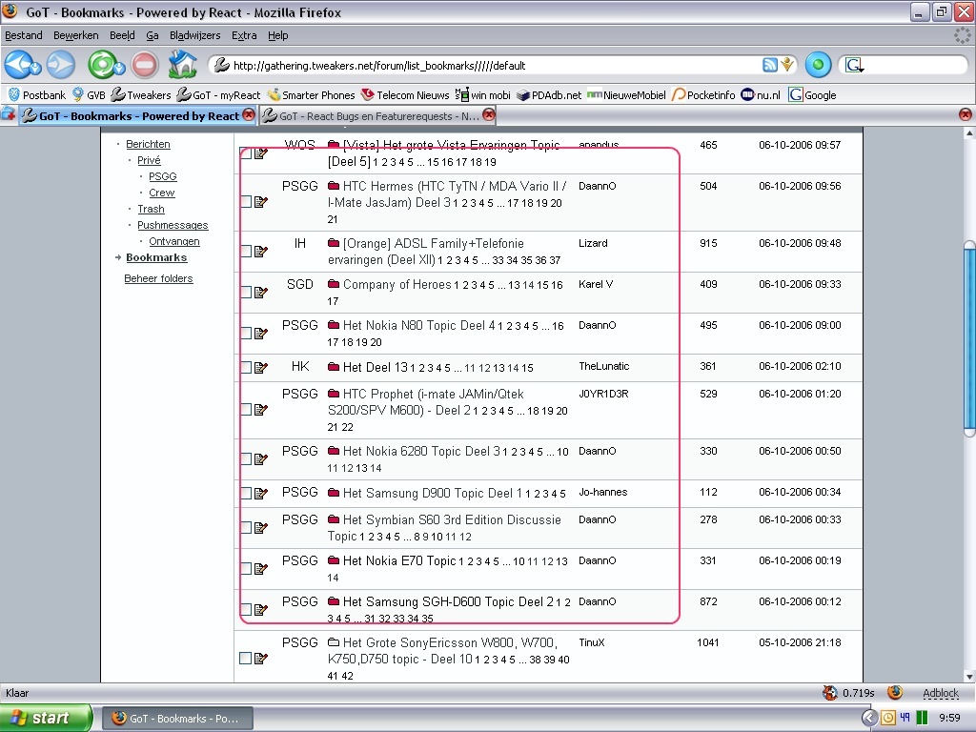Open the Beeld menu
Viewport: 976px width, 732px height.
click(x=122, y=35)
